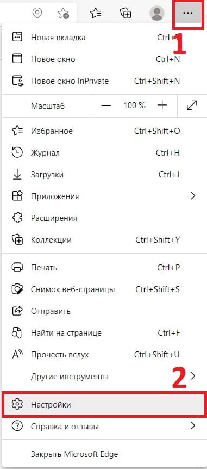
Task: Zoom out with the minus button
Action: click(106, 106)
